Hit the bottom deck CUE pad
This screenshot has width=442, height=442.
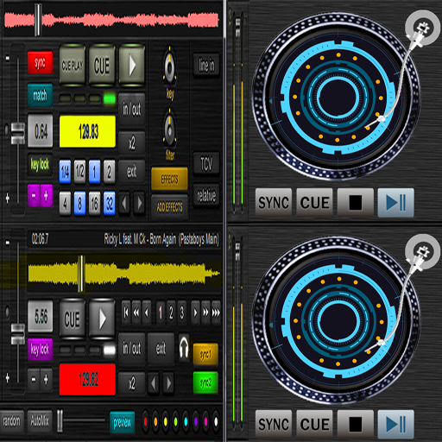coord(72,319)
